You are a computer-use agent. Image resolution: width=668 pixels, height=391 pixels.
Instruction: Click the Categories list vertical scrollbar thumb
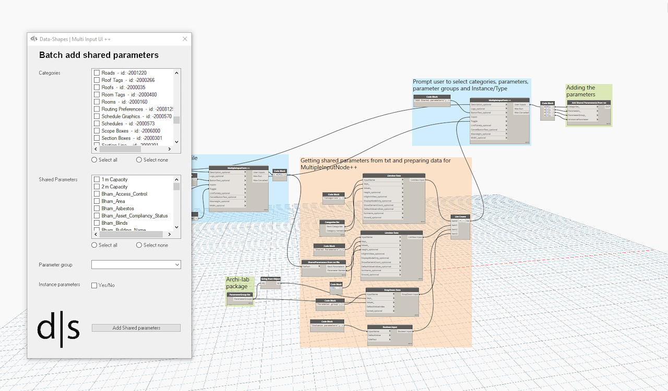pos(177,120)
